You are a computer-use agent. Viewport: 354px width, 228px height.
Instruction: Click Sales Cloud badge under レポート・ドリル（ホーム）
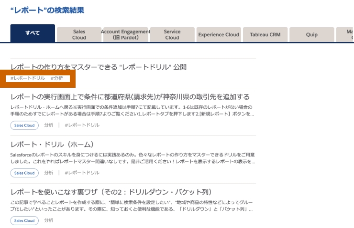(x=24, y=173)
